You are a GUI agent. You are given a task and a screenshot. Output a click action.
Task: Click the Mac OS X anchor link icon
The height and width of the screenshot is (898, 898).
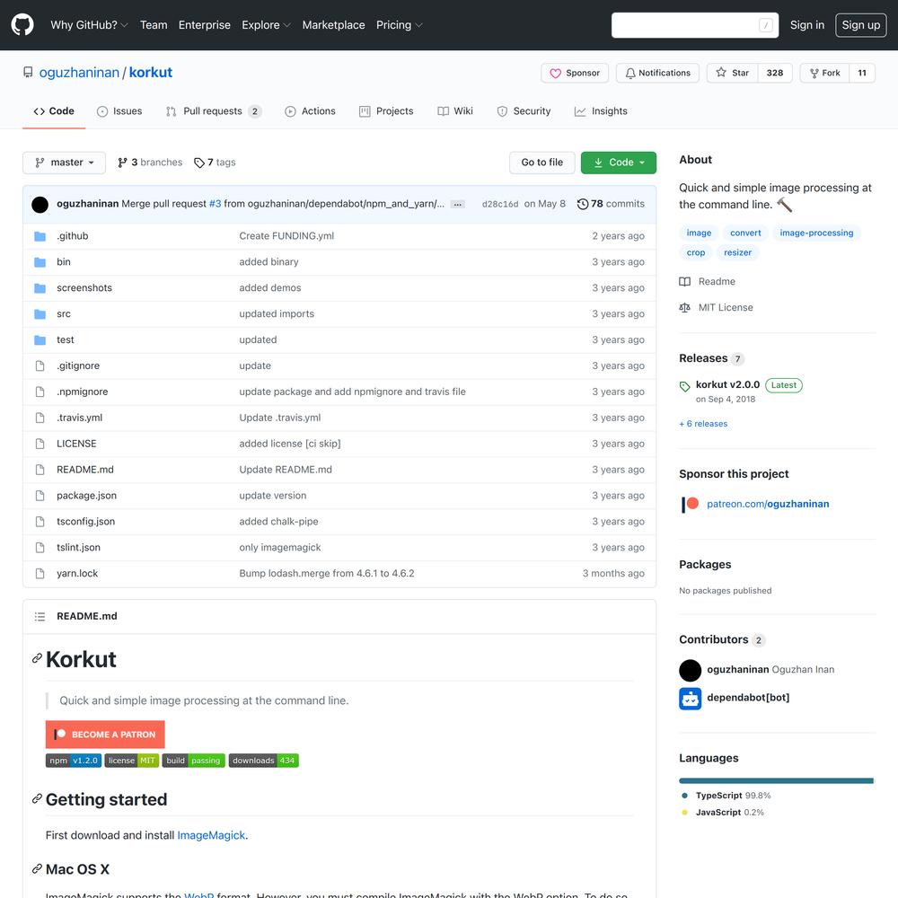[x=37, y=869]
